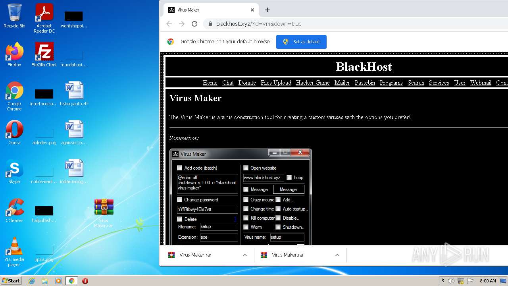
Task: Open VLC media player shortcut
Action: [x=14, y=252]
